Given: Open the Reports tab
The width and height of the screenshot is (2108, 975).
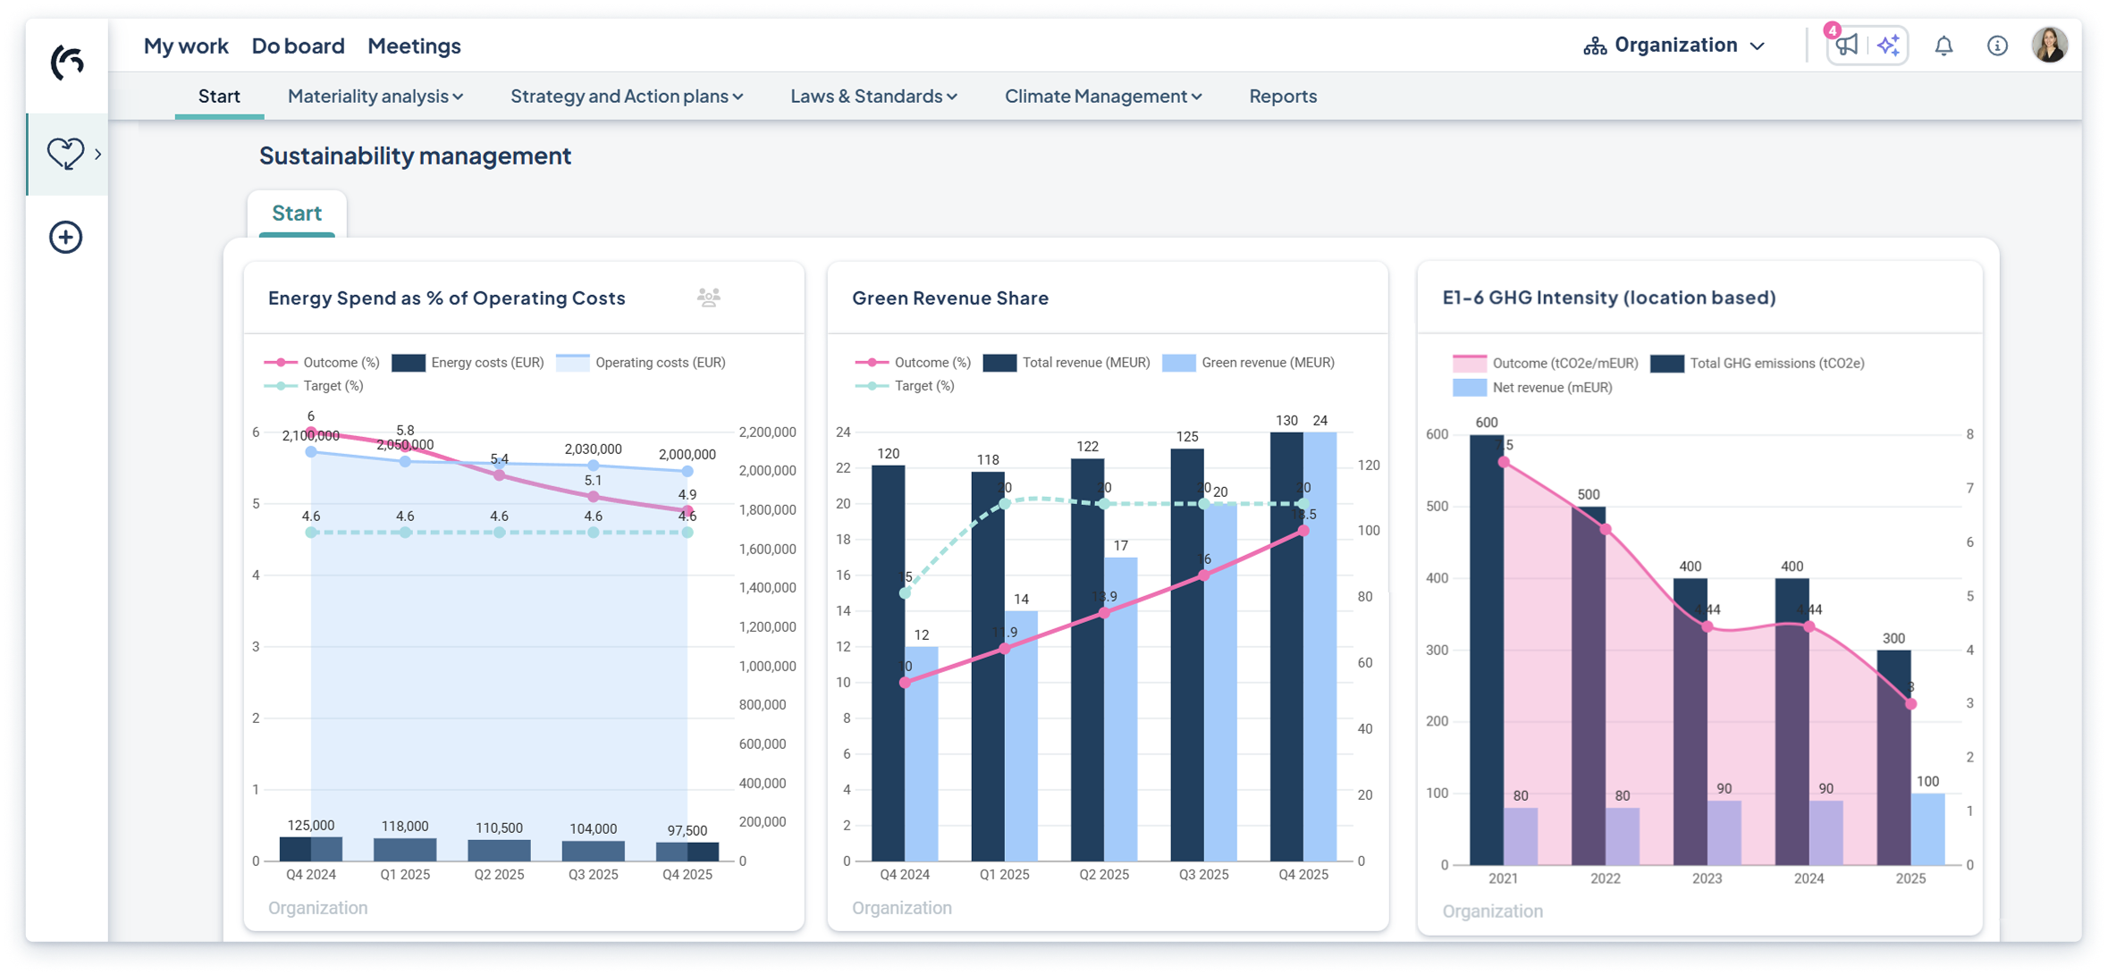Looking at the screenshot, I should point(1282,96).
